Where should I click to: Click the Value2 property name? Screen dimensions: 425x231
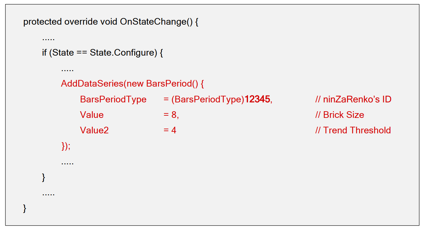click(x=94, y=131)
